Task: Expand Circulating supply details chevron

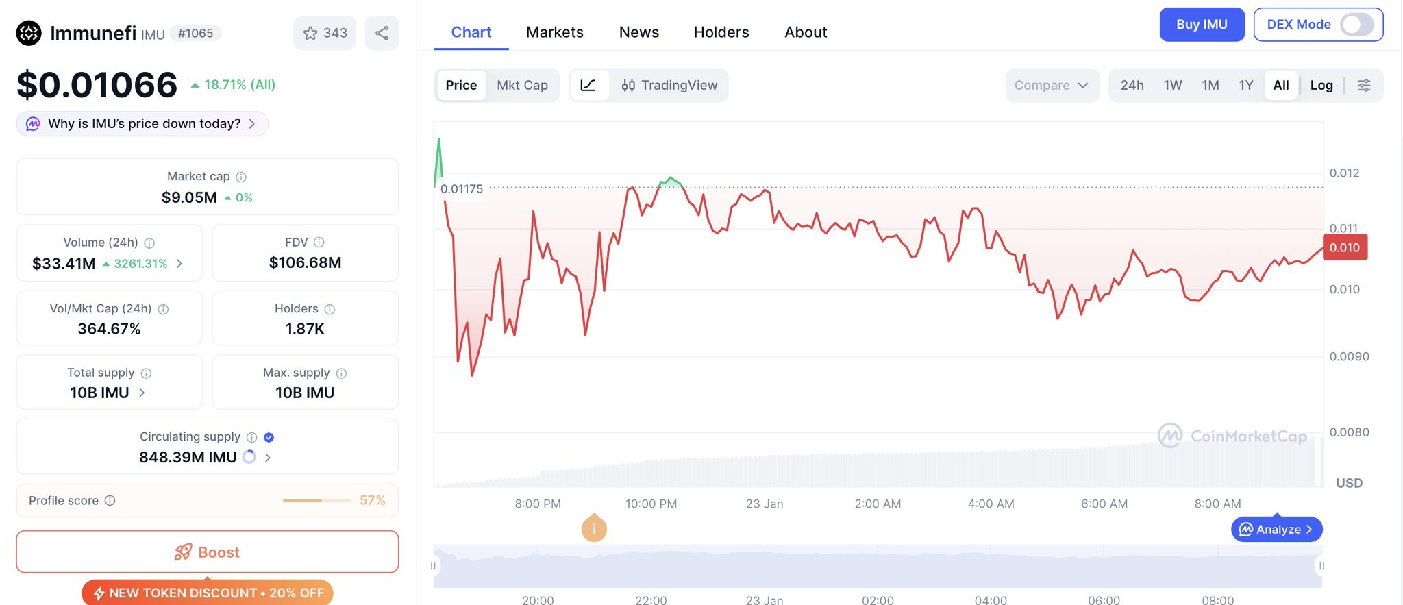Action: [268, 458]
